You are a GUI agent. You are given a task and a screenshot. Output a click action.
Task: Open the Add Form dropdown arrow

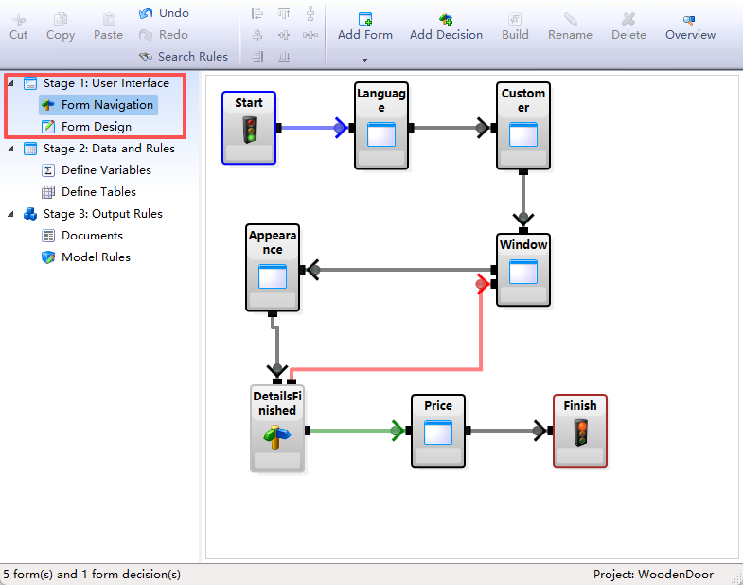click(x=365, y=60)
